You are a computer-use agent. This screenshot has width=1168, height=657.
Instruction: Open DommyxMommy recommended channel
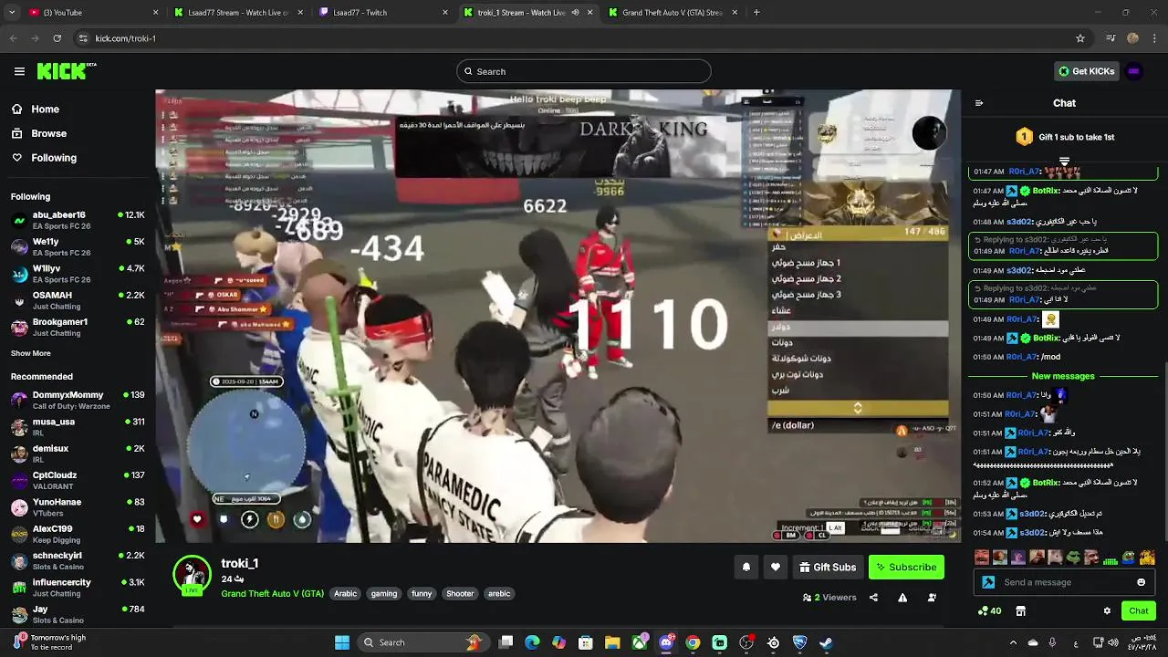coord(78,400)
